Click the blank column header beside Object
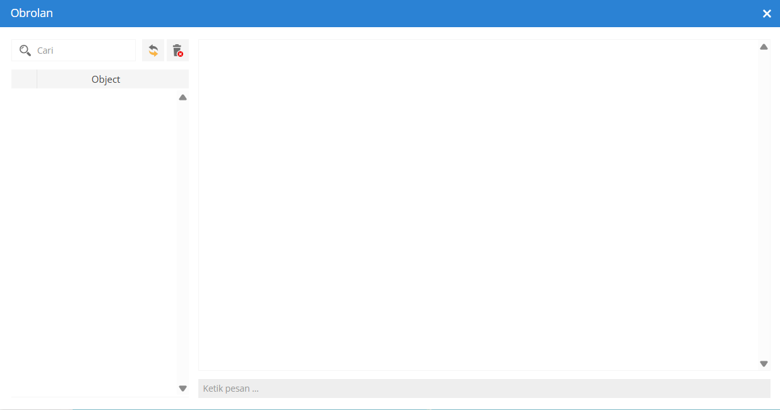The image size is (780, 410). 24,79
